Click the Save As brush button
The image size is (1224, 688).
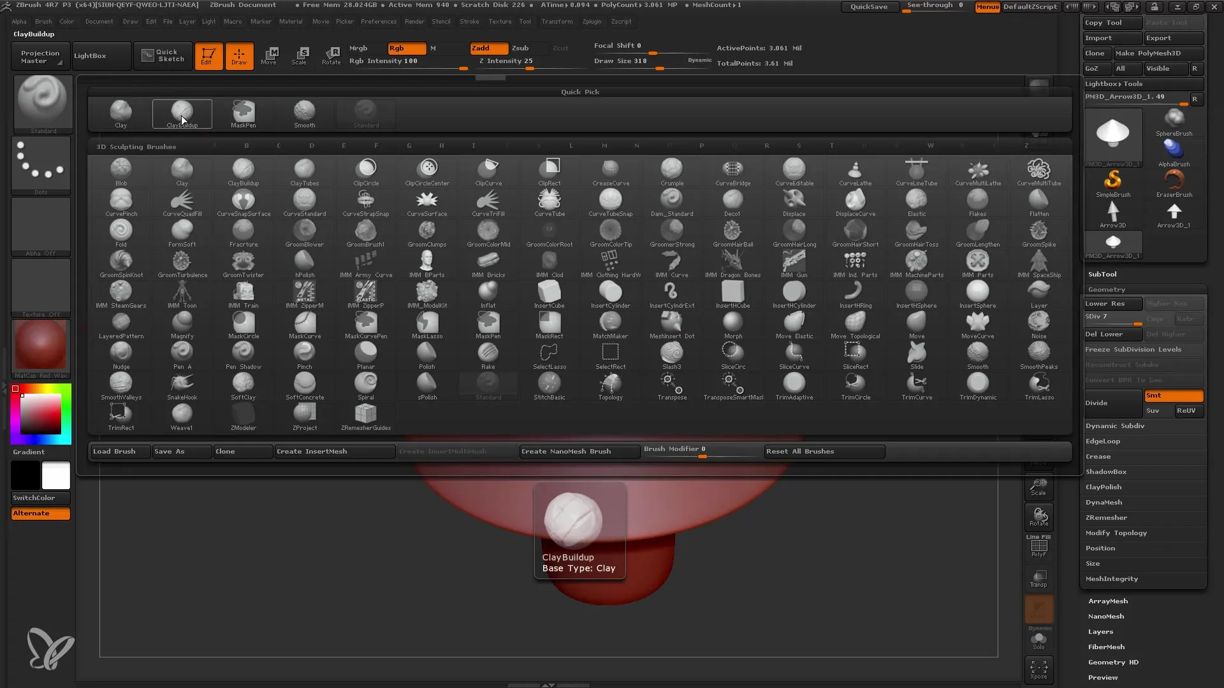tap(169, 451)
